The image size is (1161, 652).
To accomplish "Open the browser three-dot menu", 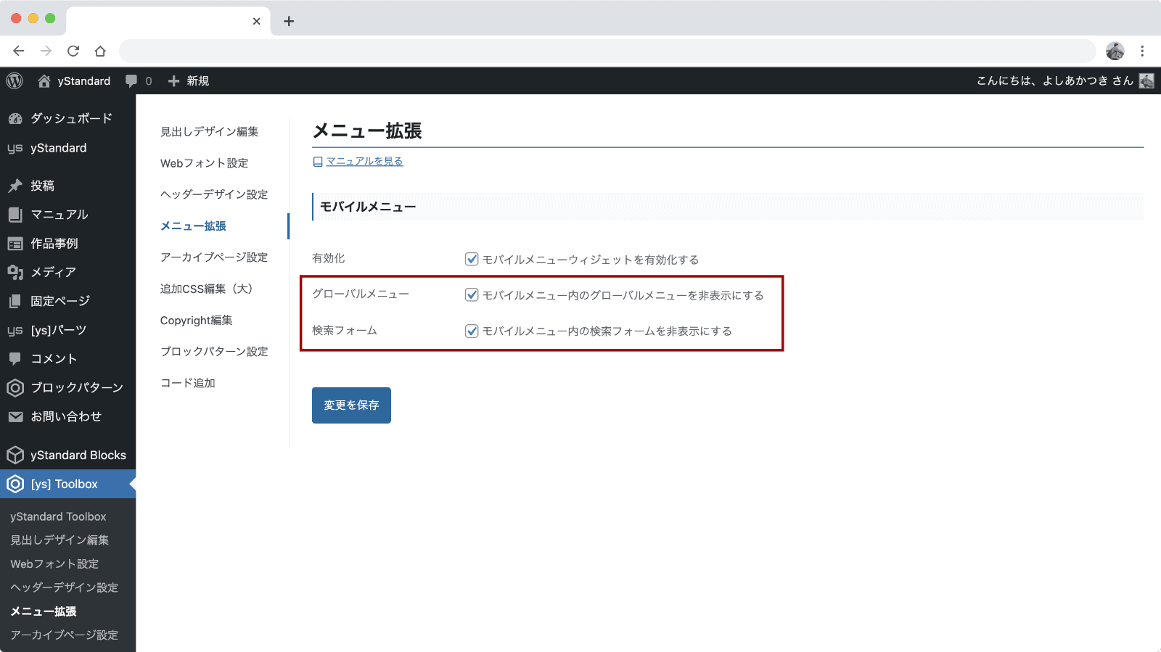I will click(x=1142, y=51).
